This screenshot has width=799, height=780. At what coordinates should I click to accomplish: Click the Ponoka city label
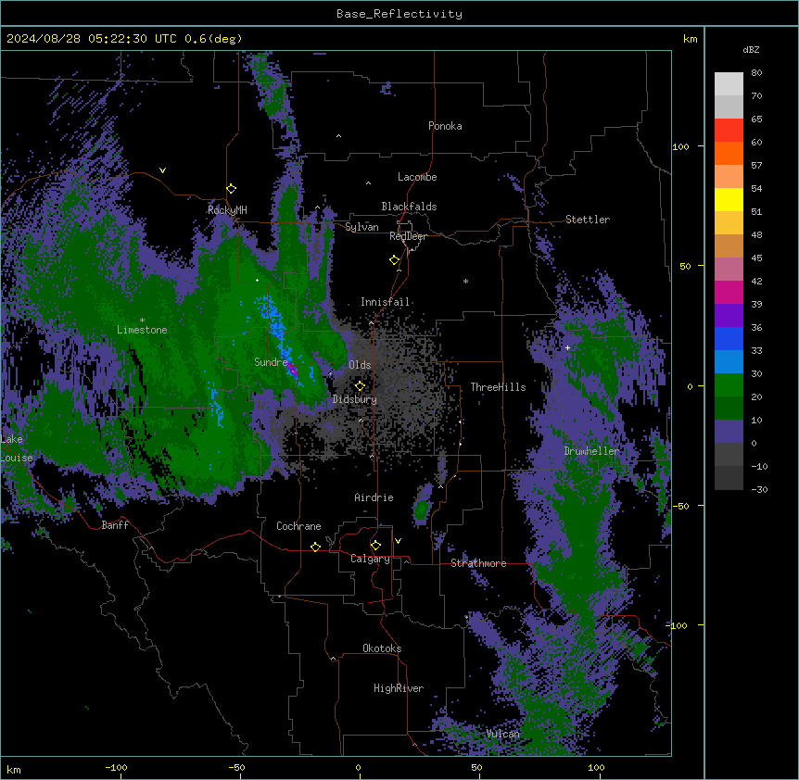tap(445, 126)
